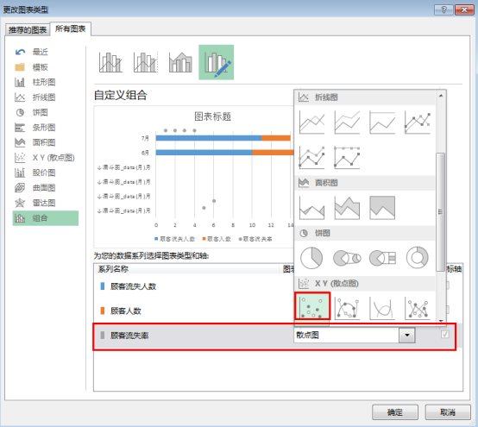The width and height of the screenshot is (478, 427).
Task: Toggle secondary axis checkbox for 顾客流失率
Action: [x=444, y=335]
